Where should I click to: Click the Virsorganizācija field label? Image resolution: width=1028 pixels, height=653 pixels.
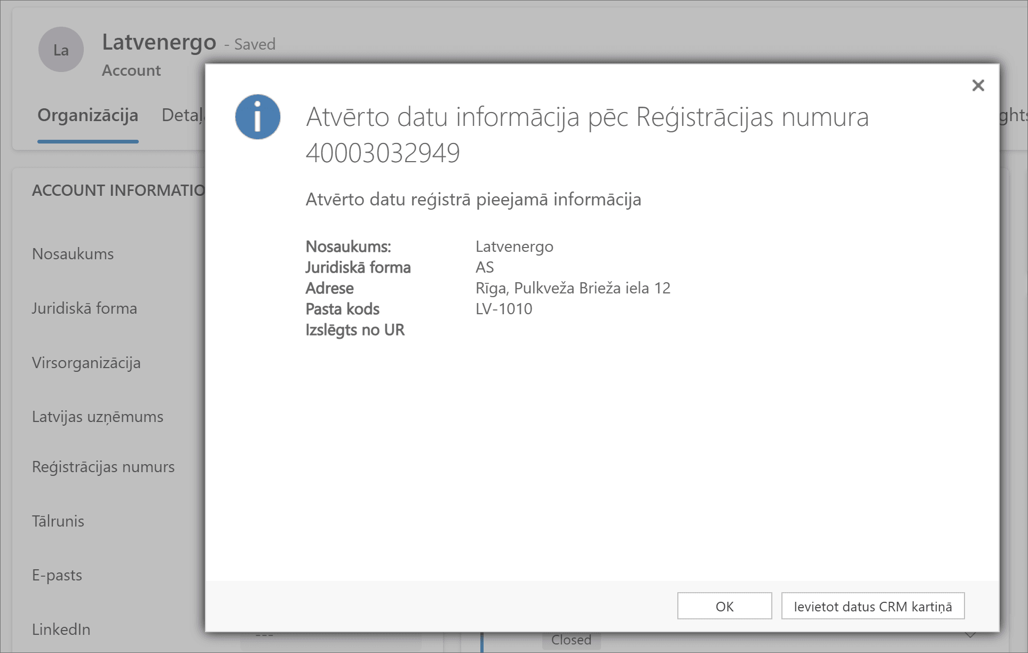[86, 363]
